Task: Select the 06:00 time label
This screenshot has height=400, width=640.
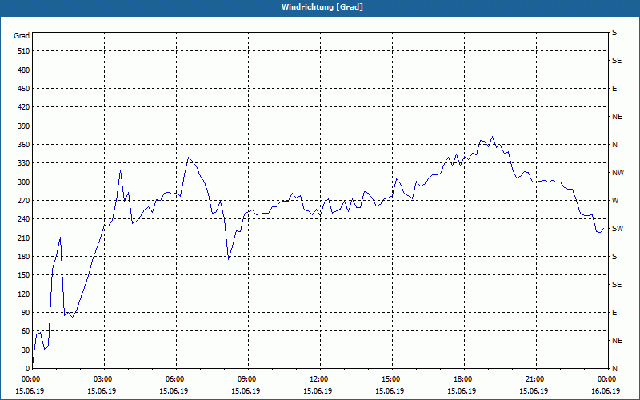Action: [176, 379]
